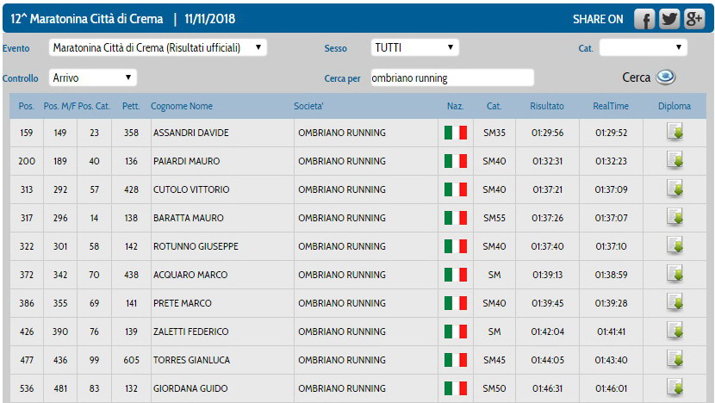Sort by the Risultato column header
Viewport: 715px width, 403px height.
pos(547,106)
